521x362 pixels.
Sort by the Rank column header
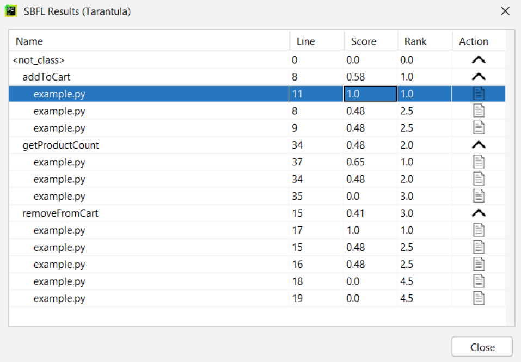pyautogui.click(x=425, y=41)
